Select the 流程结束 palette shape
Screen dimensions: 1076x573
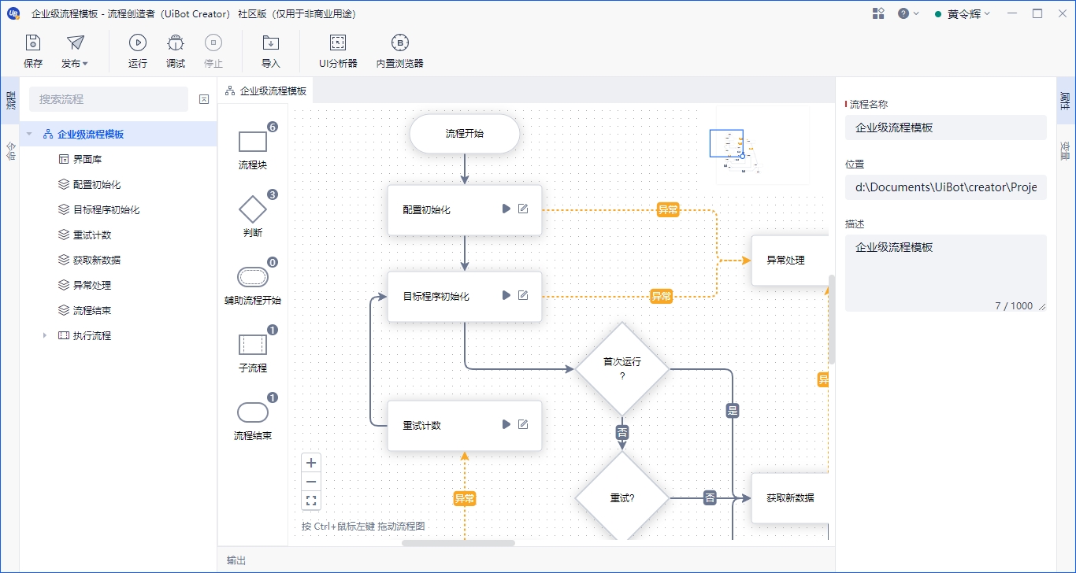coord(253,412)
